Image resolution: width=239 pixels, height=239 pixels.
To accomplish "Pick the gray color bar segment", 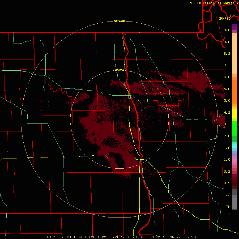I will (x=234, y=203).
